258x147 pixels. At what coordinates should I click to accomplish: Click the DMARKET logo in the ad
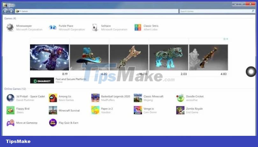42,81
